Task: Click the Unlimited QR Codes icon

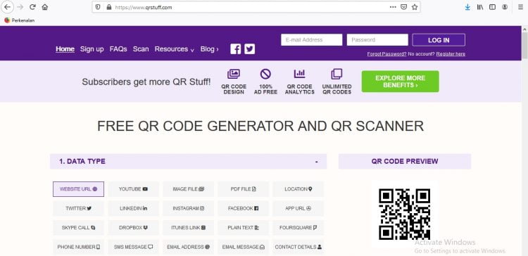Action: [x=337, y=74]
